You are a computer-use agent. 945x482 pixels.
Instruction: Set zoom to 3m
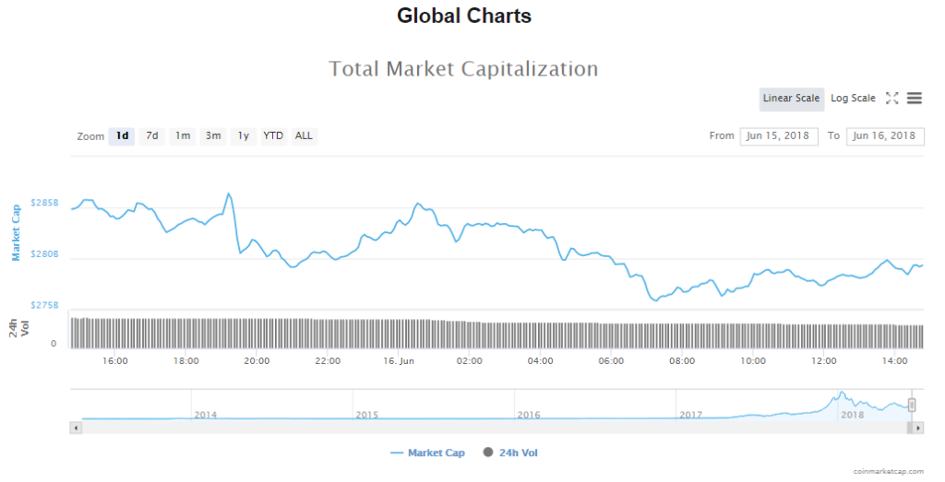point(213,136)
